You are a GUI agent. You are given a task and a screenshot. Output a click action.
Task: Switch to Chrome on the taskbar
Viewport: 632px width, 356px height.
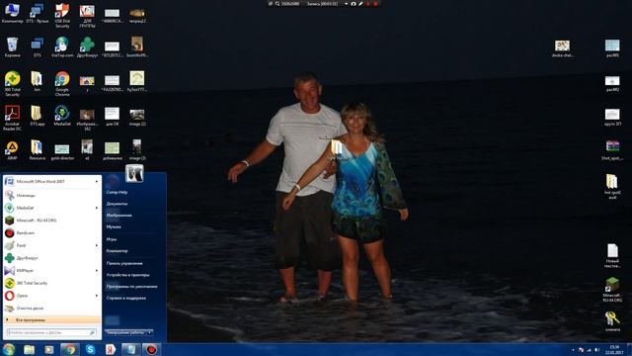(x=70, y=349)
